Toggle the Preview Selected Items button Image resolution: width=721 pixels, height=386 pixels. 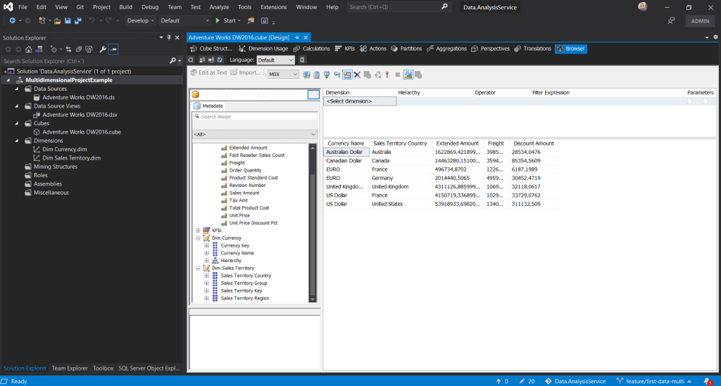pyautogui.click(x=113, y=49)
